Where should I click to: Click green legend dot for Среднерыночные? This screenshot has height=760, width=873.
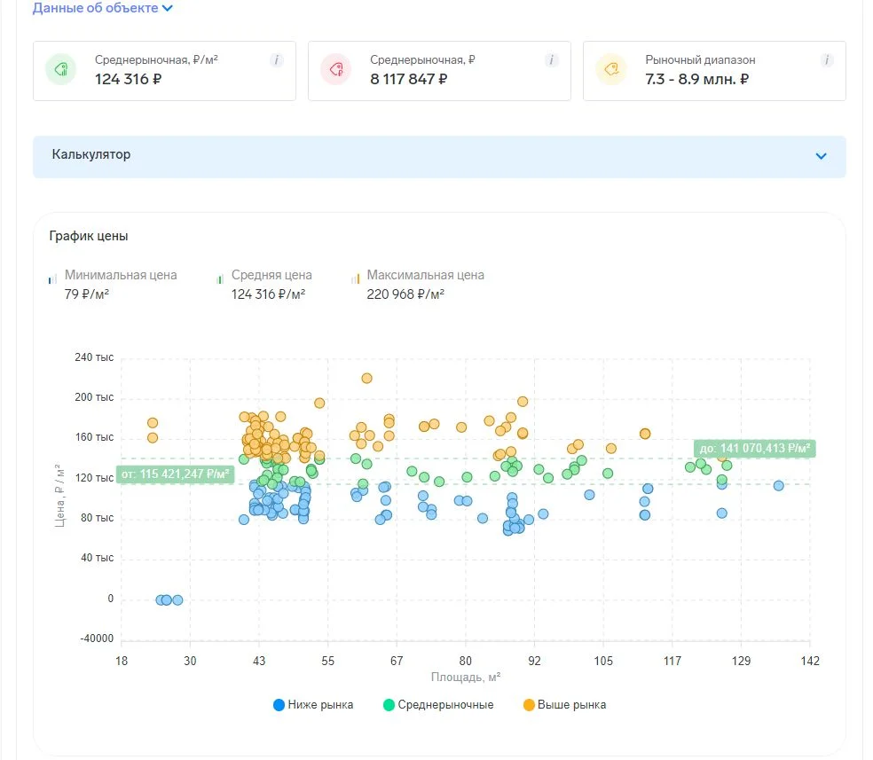point(389,705)
